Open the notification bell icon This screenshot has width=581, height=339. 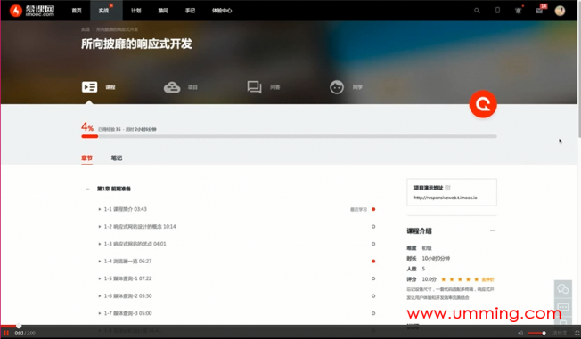(518, 11)
